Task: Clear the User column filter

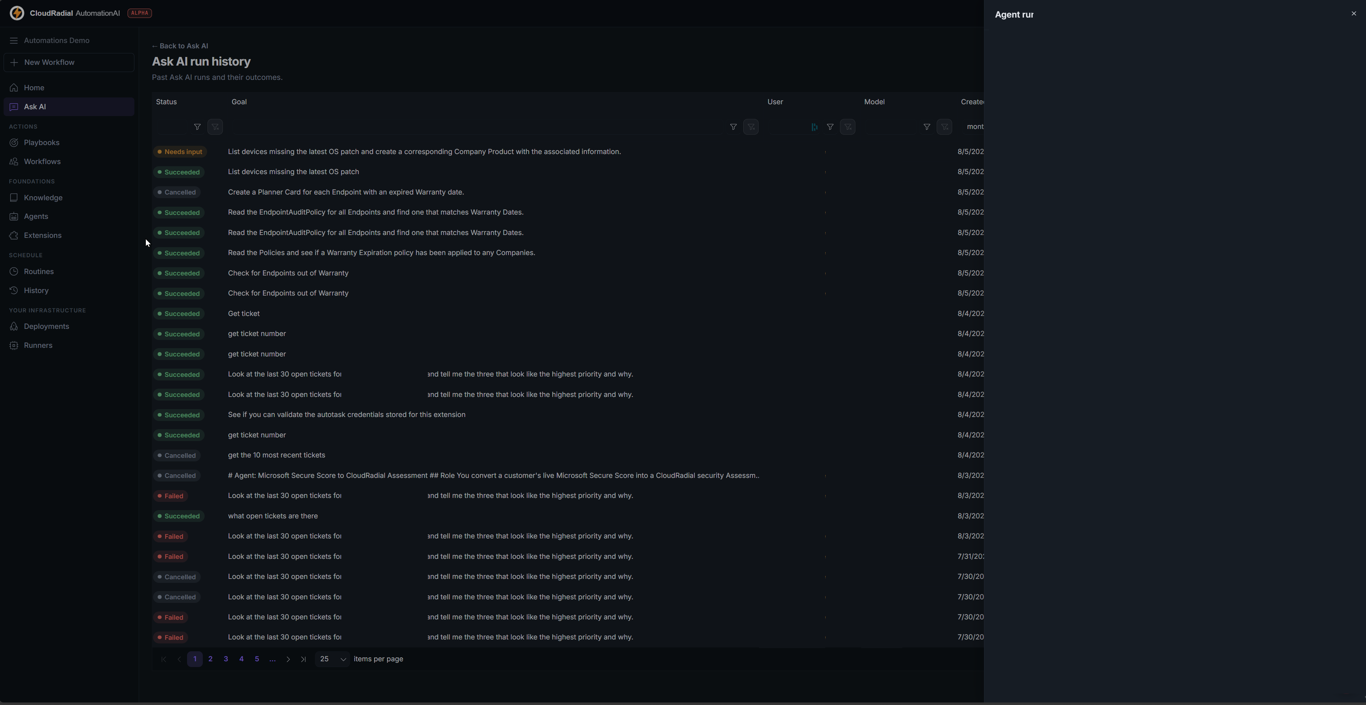Action: coord(848,127)
